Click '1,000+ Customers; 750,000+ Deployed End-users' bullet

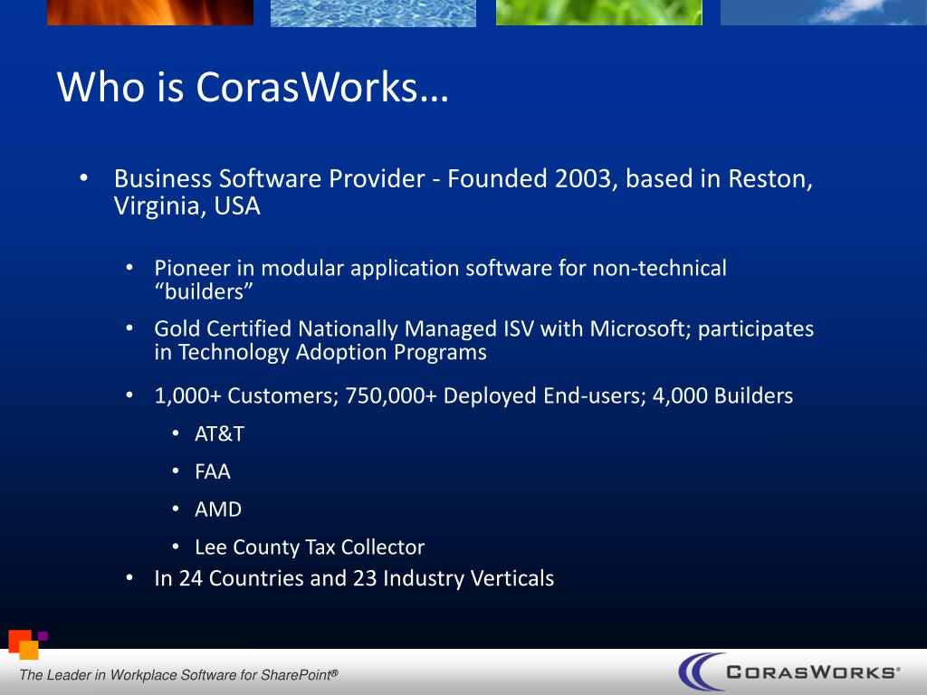(x=473, y=396)
